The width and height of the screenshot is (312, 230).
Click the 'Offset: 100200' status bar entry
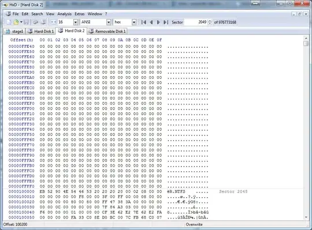pos(16,224)
